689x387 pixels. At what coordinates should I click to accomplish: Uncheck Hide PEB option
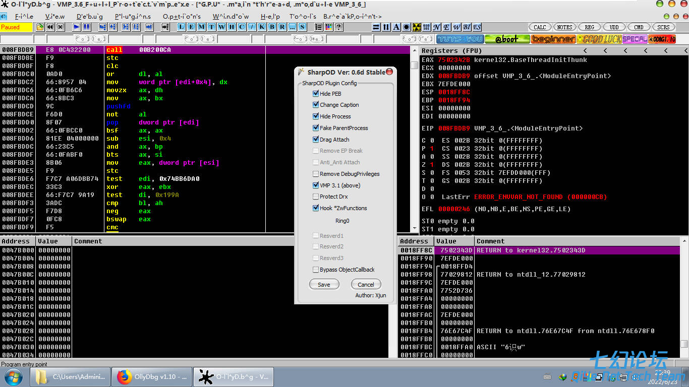pyautogui.click(x=316, y=94)
